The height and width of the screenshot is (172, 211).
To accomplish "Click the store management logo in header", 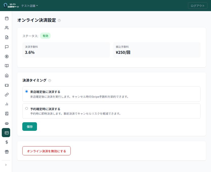I will pyautogui.click(x=11, y=6).
